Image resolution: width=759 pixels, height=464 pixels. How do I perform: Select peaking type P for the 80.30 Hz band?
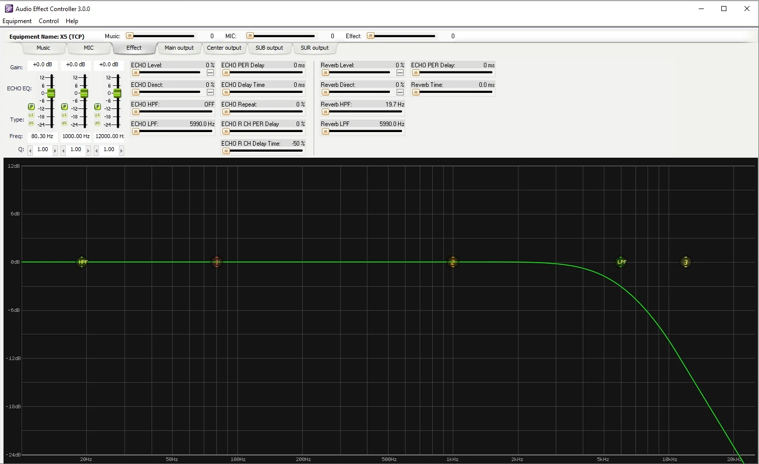31,107
